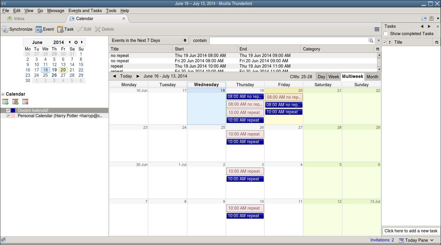This screenshot has height=245, width=441.
Task: Open the Thunderbird hamburger application menu
Action: [x=377, y=29]
